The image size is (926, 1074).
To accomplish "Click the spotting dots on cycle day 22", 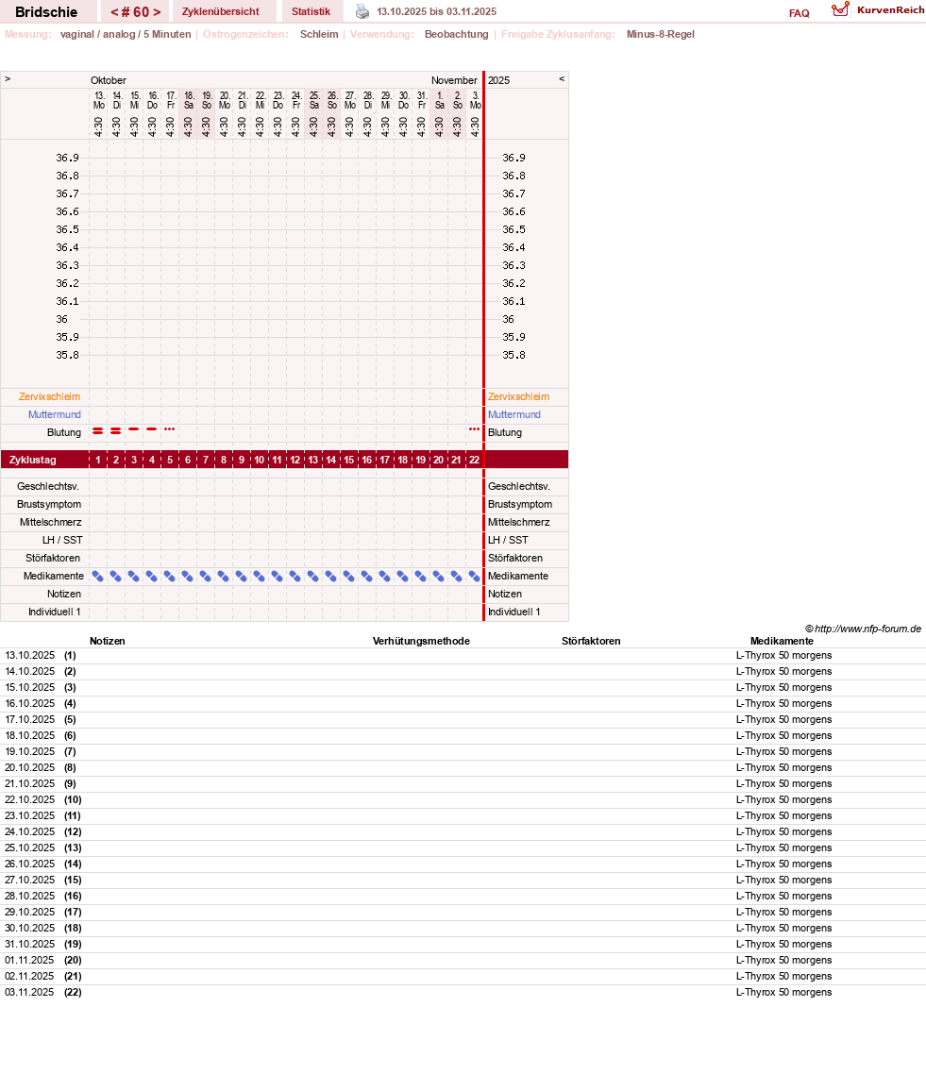I will point(474,428).
